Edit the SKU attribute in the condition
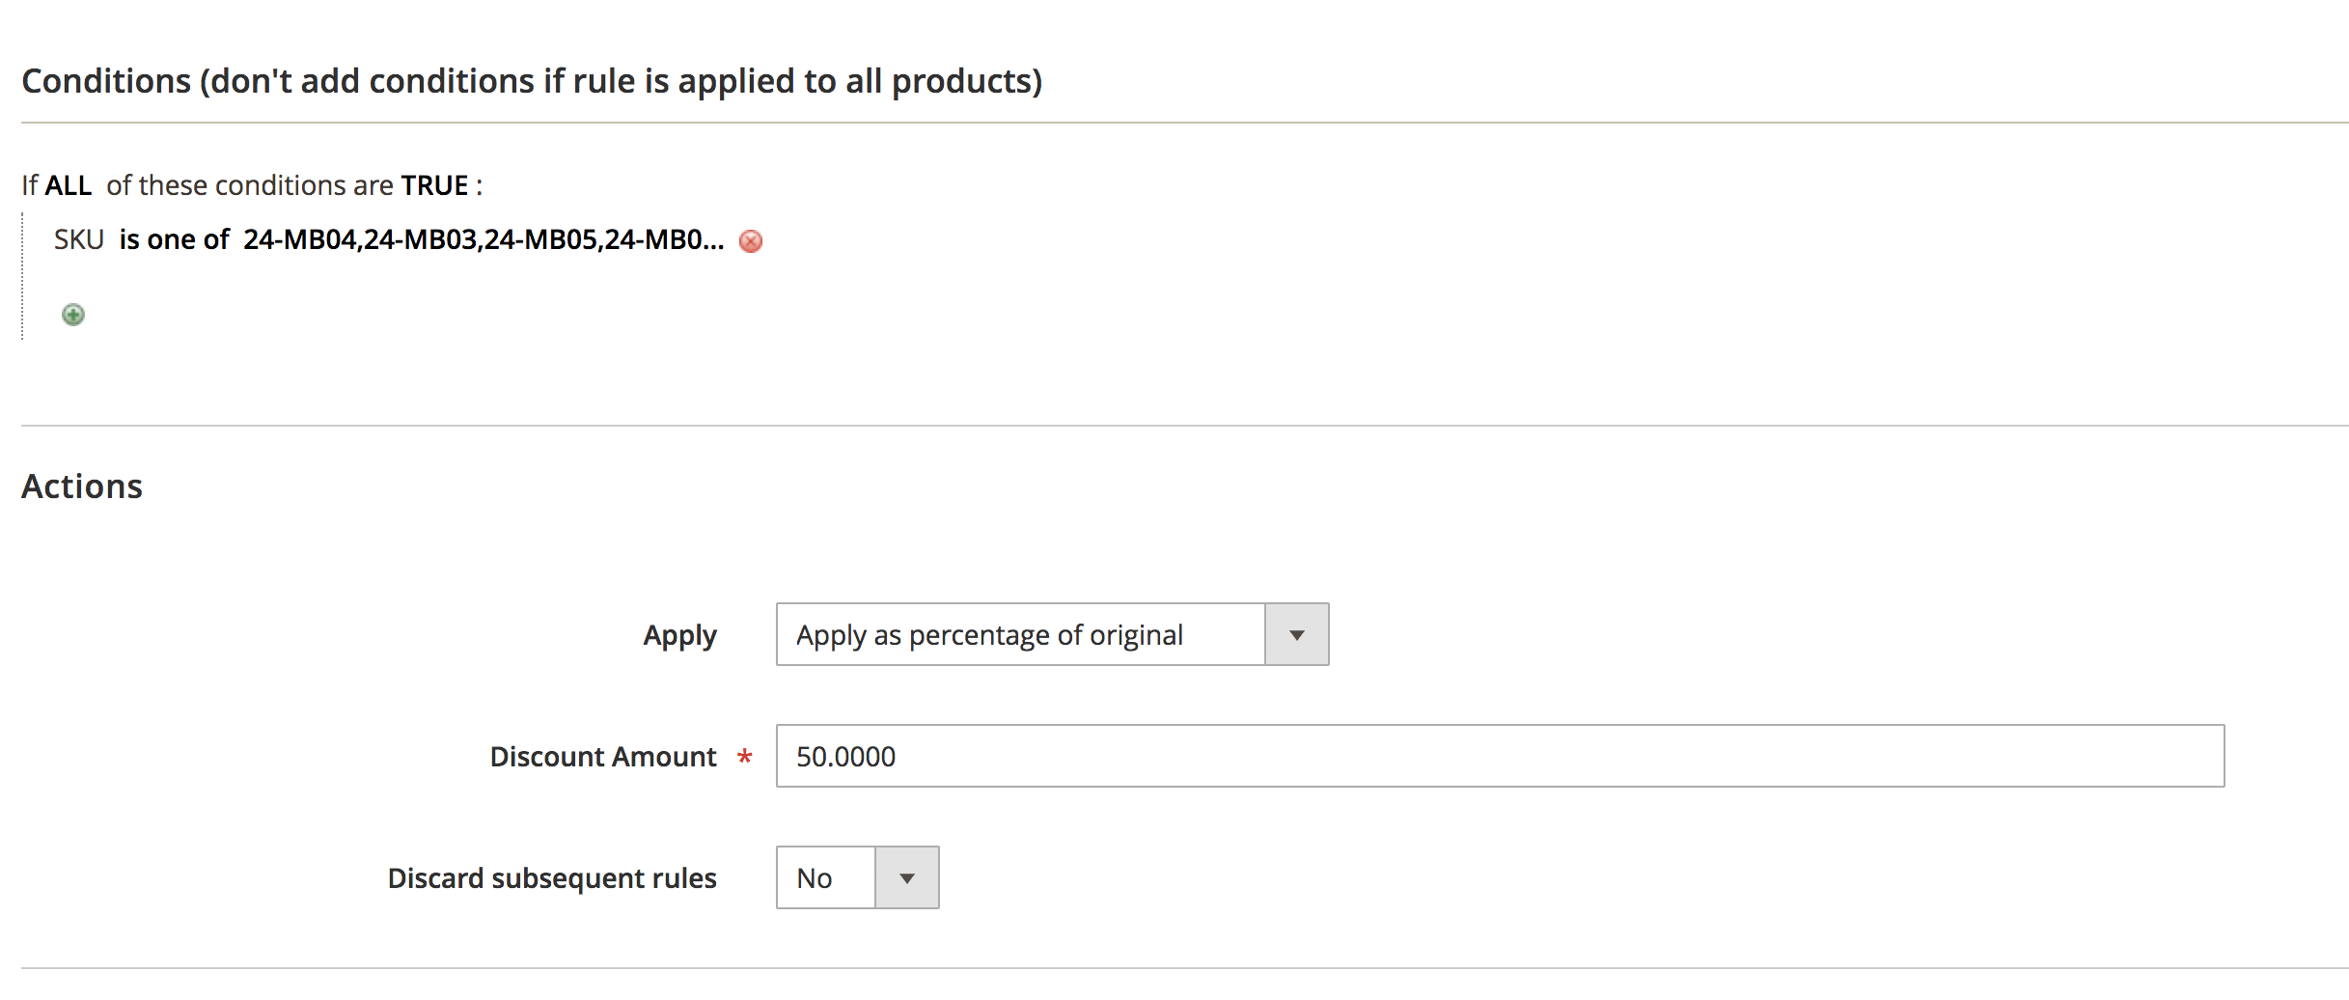Image resolution: width=2349 pixels, height=1000 pixels. tap(80, 239)
